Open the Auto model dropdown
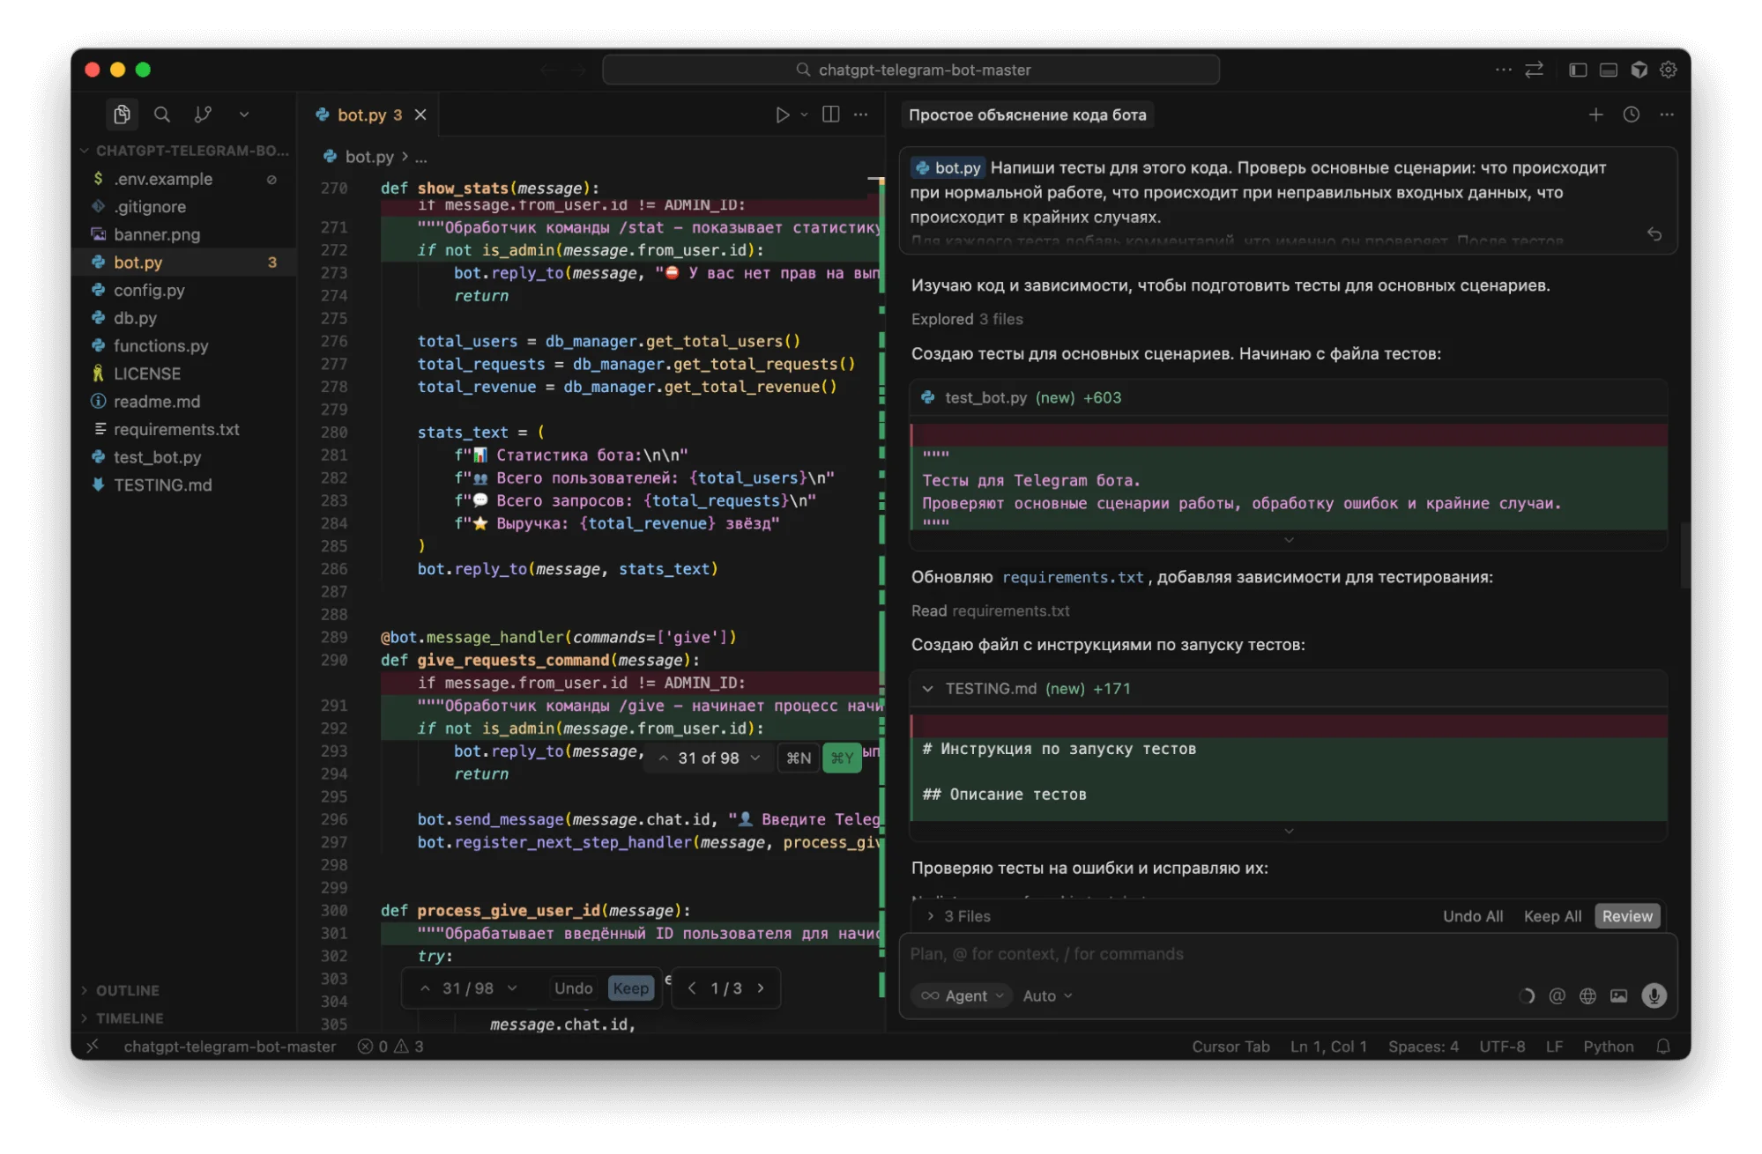Viewport: 1762px width, 1154px height. click(1047, 995)
